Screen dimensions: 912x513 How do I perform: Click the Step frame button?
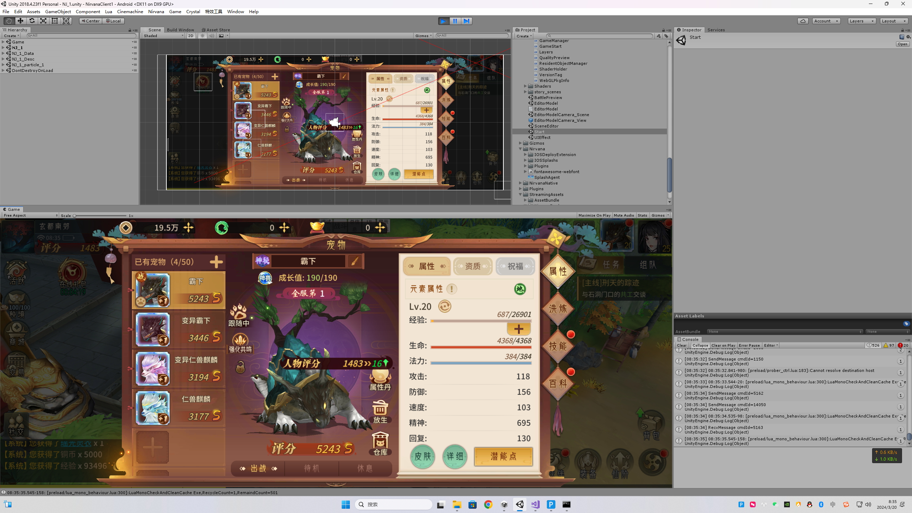pos(466,21)
